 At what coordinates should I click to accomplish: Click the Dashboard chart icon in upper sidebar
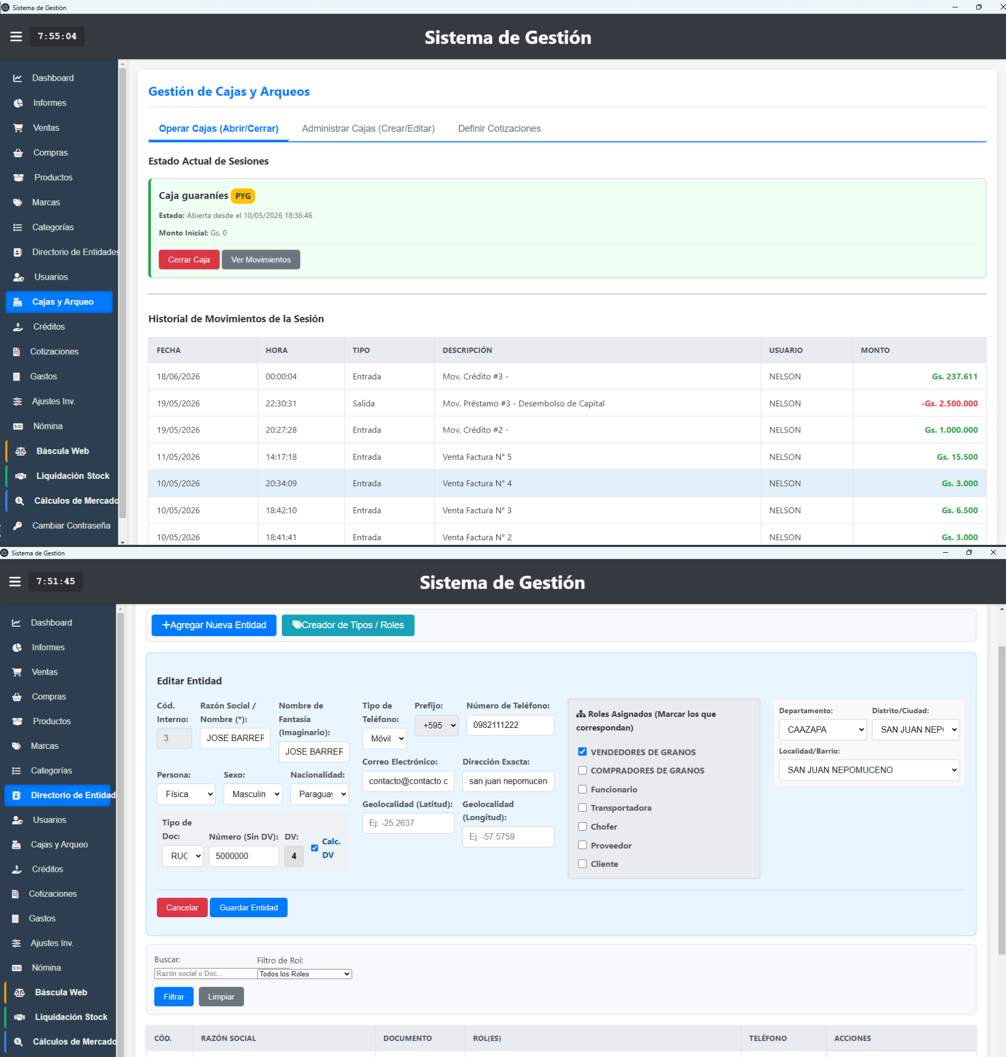pos(18,78)
